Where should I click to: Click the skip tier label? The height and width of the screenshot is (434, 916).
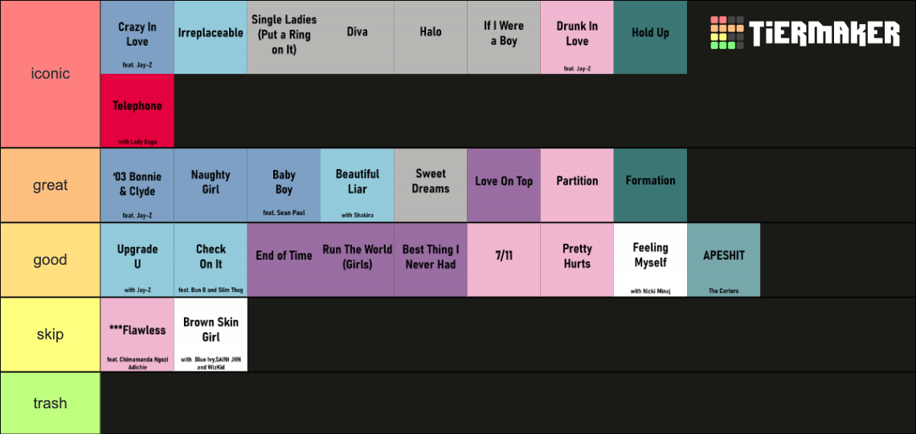pyautogui.click(x=51, y=335)
